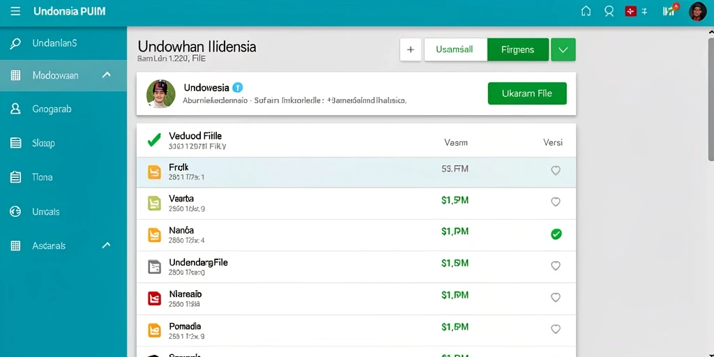Click the home icon in header
714x357 pixels.
586,11
